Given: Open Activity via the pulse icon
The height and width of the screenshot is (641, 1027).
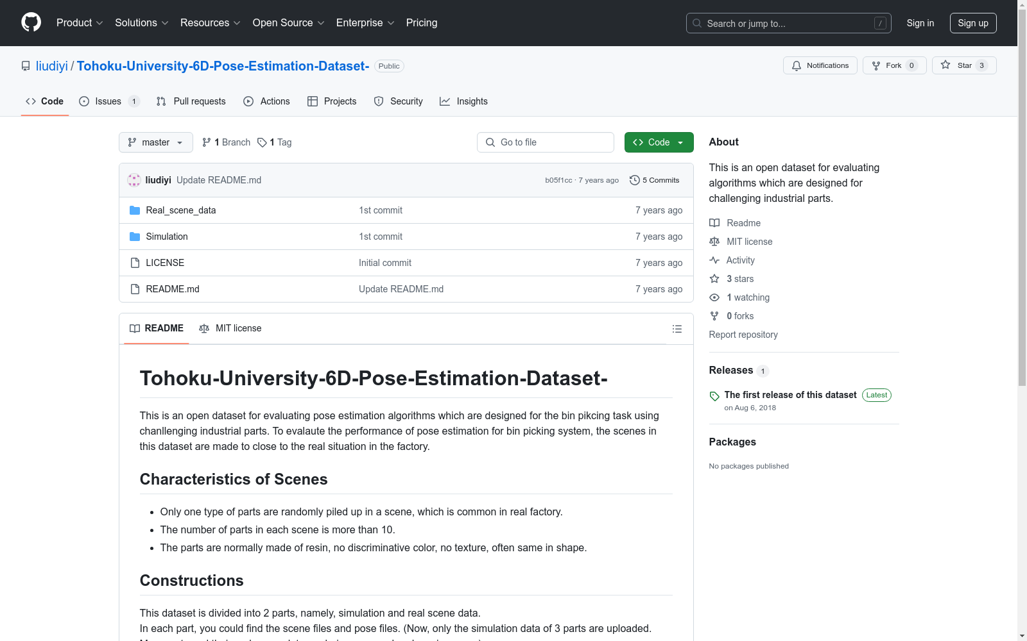Looking at the screenshot, I should 714,260.
